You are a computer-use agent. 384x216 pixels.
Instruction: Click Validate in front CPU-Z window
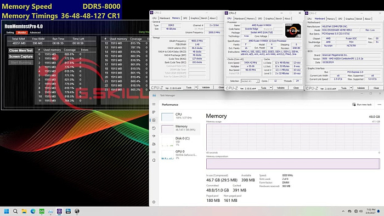pyautogui.click(x=281, y=88)
